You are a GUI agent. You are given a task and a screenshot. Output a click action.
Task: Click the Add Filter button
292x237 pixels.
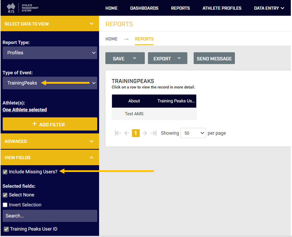pos(50,124)
